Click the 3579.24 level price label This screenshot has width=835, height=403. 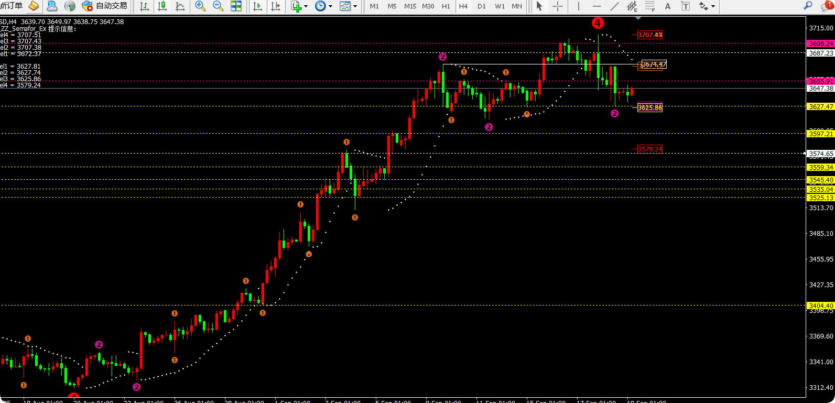(650, 149)
